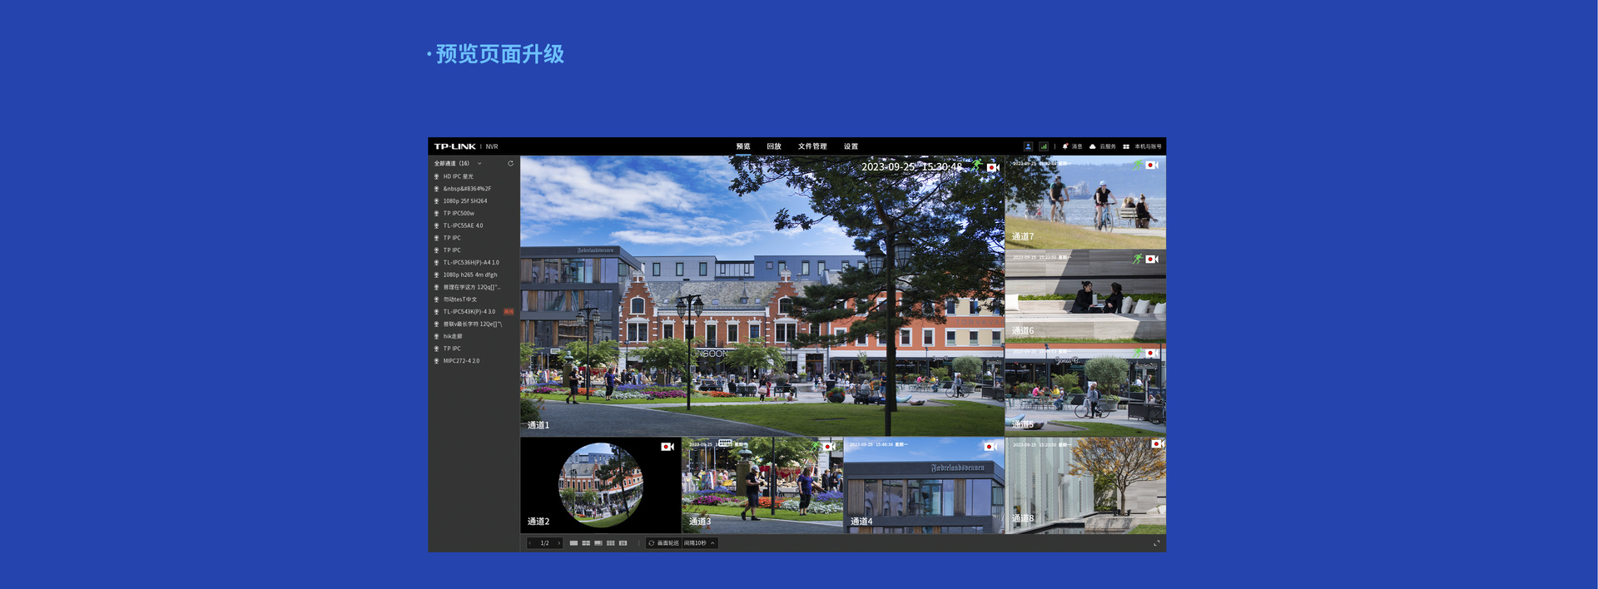Viewport: 1598px width, 589px height.
Task: Select the four-grid layout icon
Action: (x=586, y=543)
